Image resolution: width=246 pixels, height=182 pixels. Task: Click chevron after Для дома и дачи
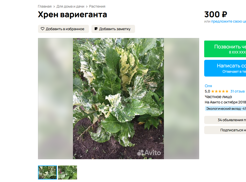pos(87,7)
